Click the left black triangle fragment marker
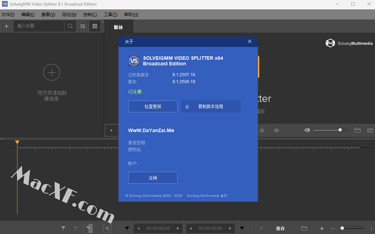This screenshot has width=375, height=234. 127,228
